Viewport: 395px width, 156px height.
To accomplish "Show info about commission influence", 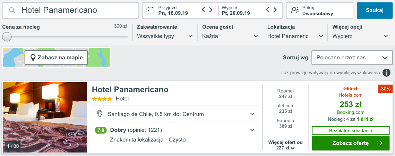I will [x=386, y=73].
